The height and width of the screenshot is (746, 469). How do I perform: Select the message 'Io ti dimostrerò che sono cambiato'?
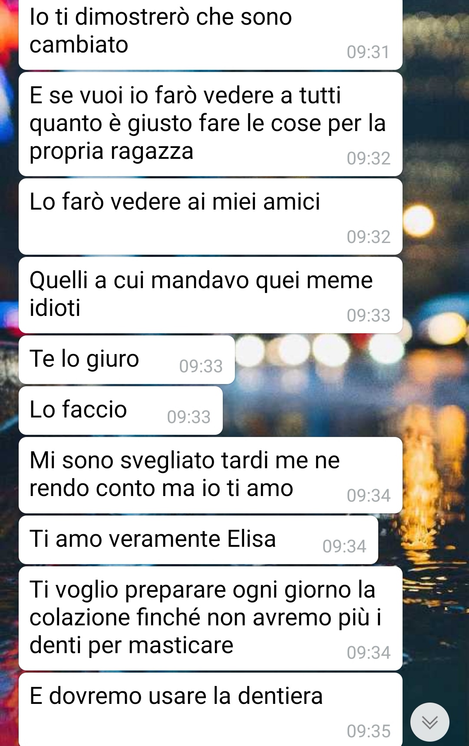[211, 35]
